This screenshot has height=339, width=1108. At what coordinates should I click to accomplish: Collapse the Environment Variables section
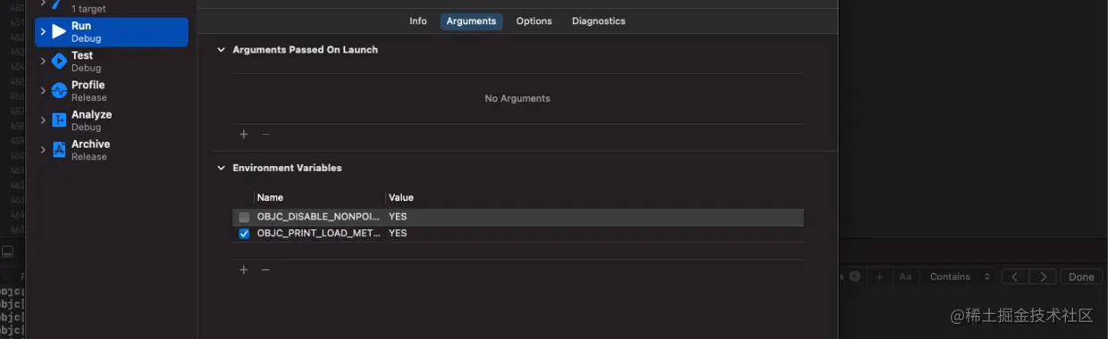[221, 168]
